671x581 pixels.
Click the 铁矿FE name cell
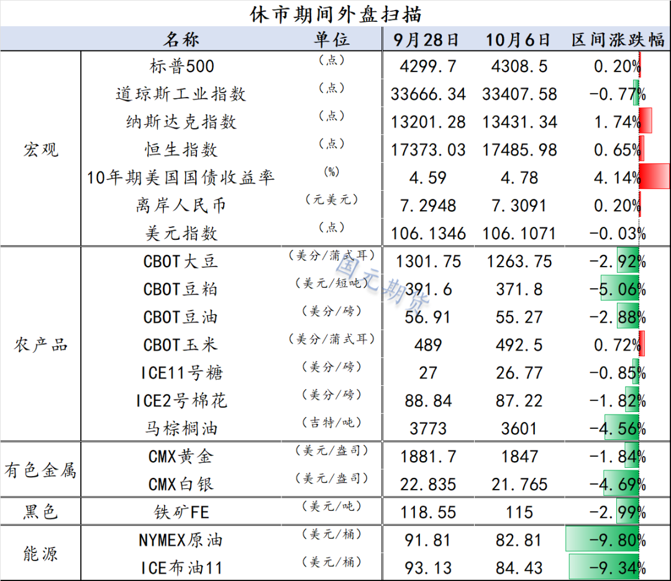[181, 512]
